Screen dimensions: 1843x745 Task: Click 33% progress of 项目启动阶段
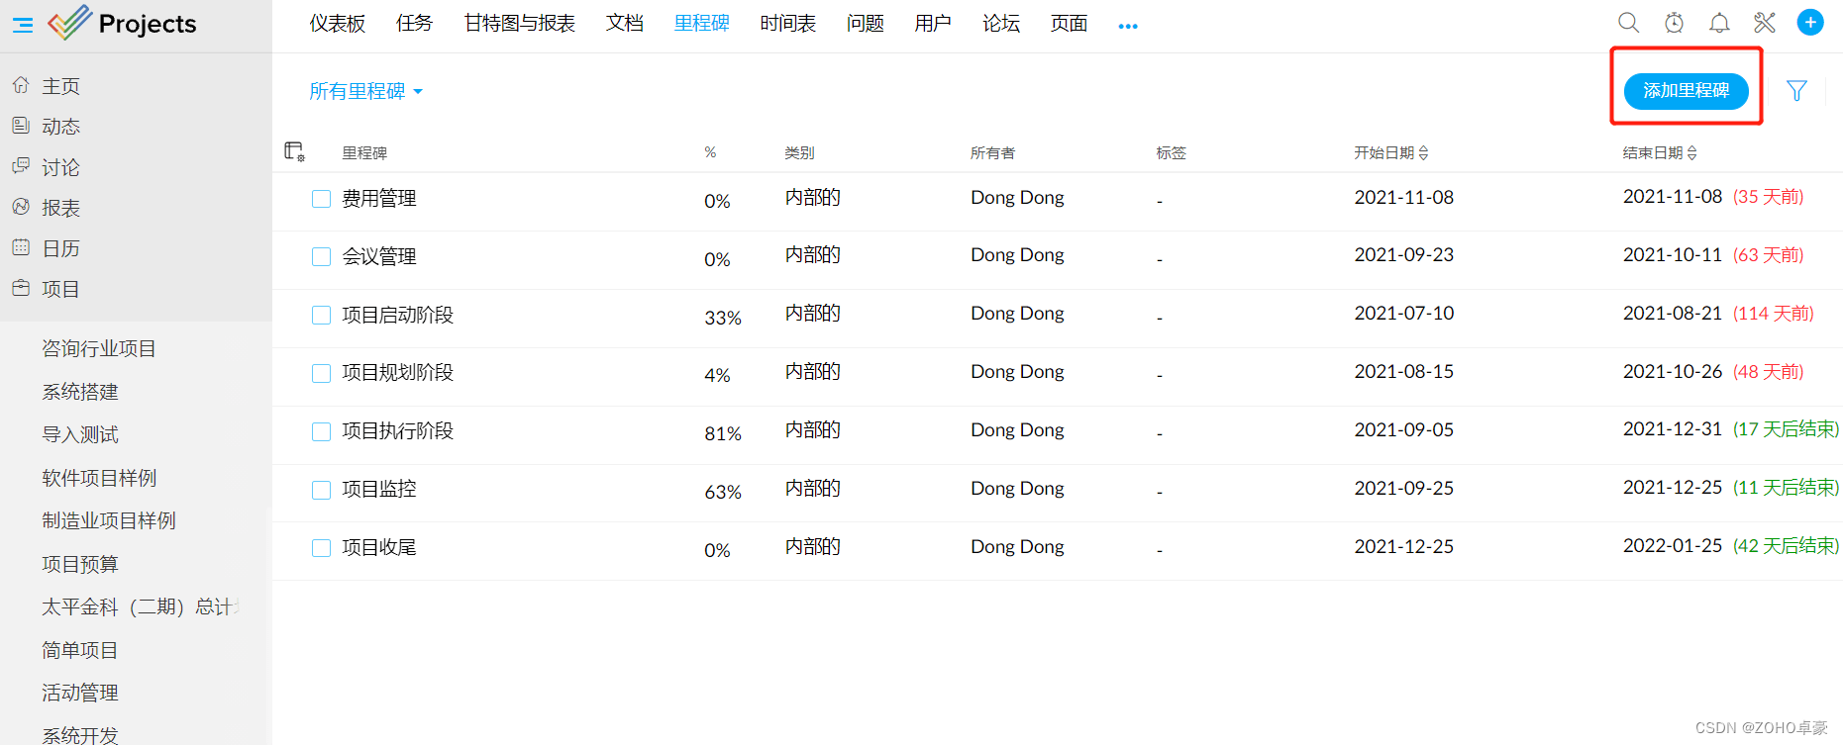(x=723, y=319)
